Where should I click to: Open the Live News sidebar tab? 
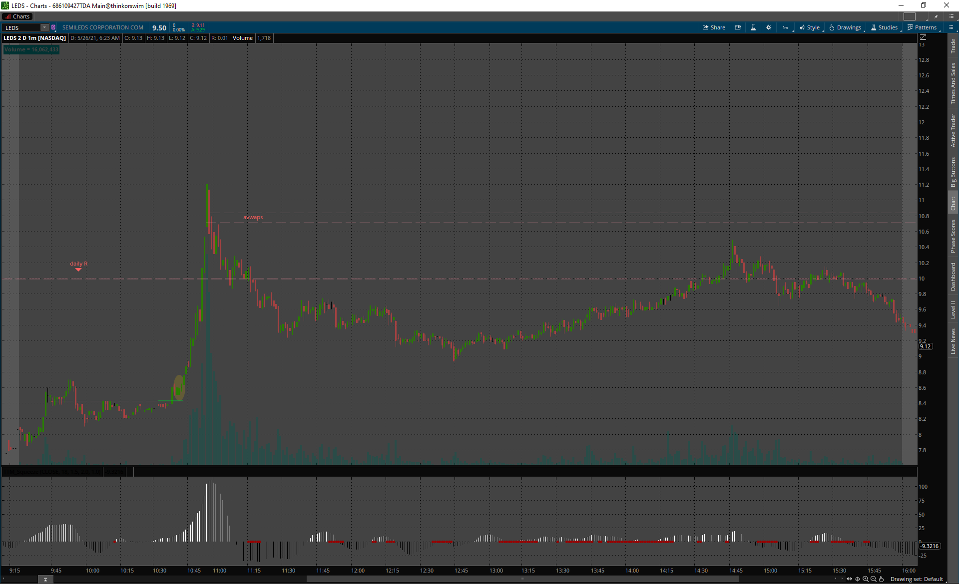tap(953, 341)
